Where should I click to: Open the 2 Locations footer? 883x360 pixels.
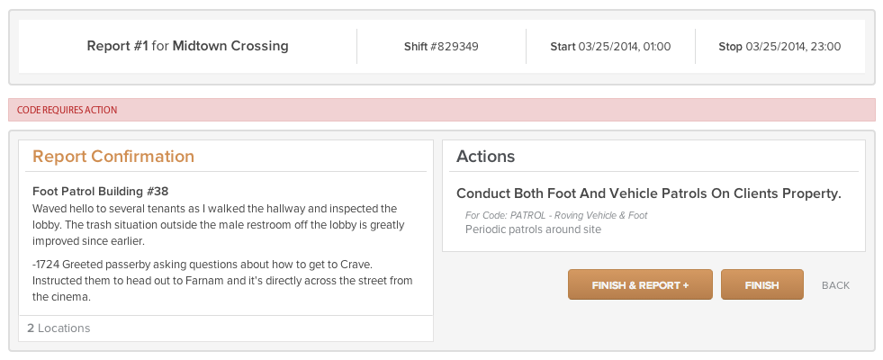click(226, 328)
